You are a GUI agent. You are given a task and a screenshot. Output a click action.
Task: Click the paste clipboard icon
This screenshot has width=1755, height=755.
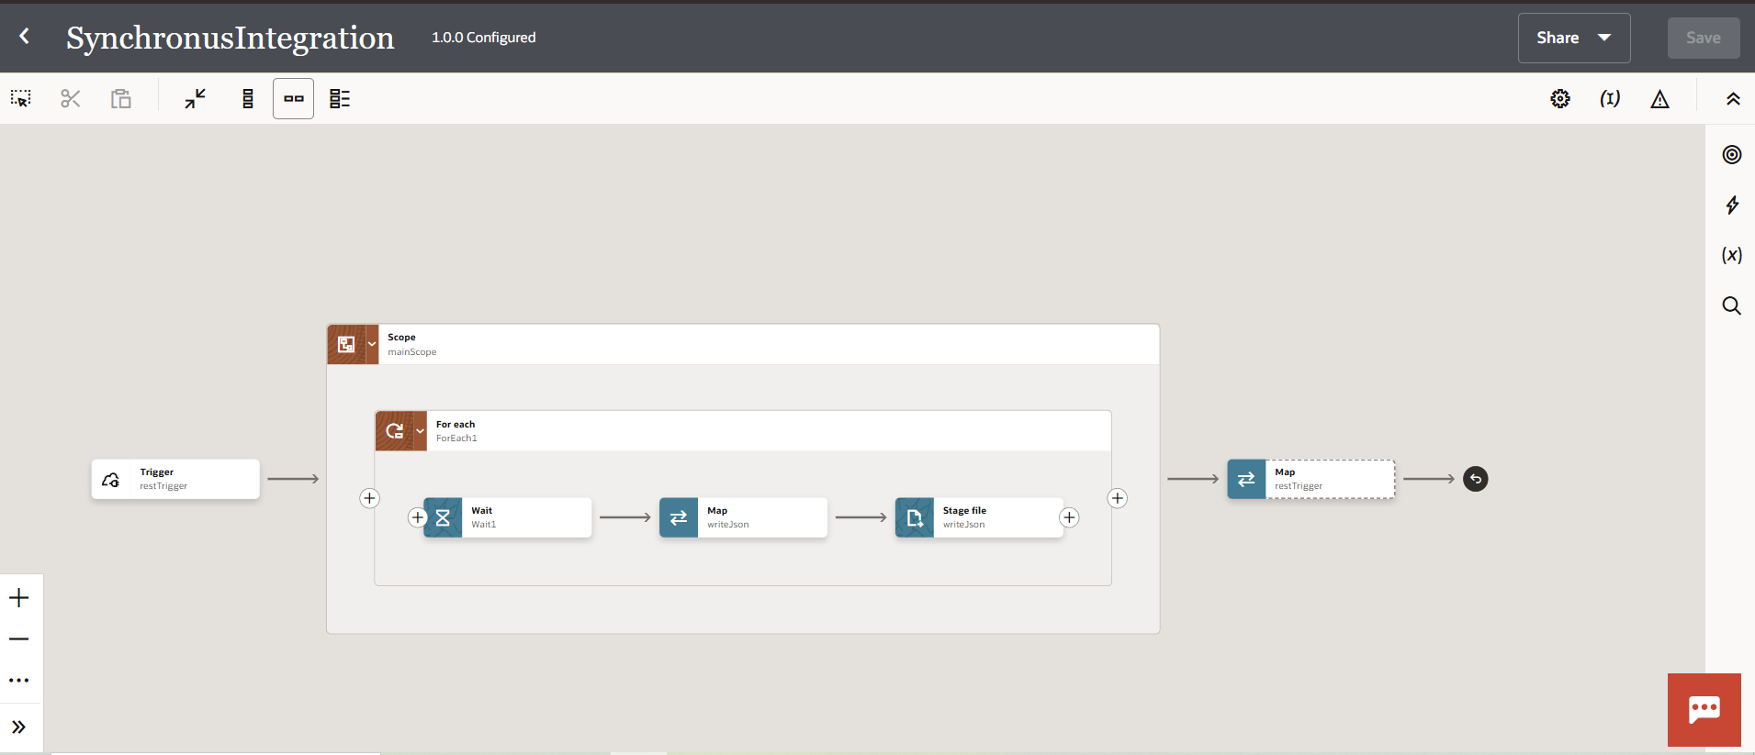coord(121,99)
